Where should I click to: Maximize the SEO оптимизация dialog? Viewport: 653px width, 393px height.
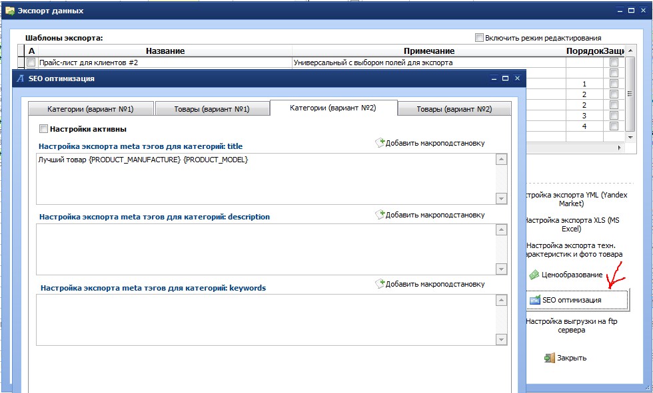click(x=505, y=78)
